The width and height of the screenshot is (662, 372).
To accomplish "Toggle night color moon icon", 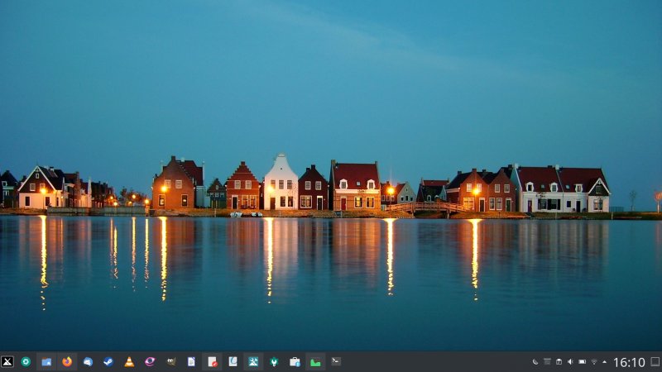I will (x=535, y=362).
